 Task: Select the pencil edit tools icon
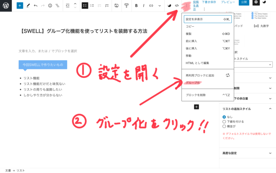click(28, 6)
